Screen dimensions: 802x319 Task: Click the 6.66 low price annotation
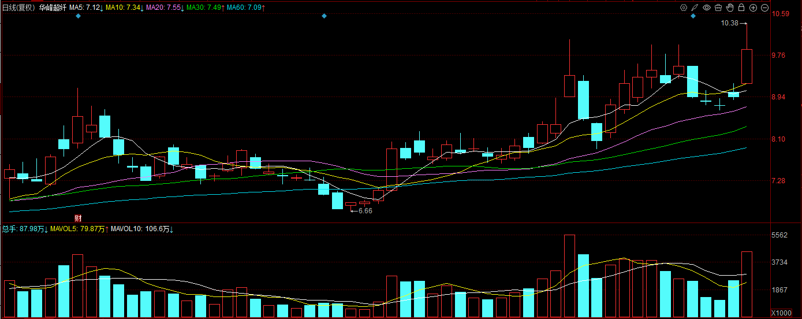(365, 211)
